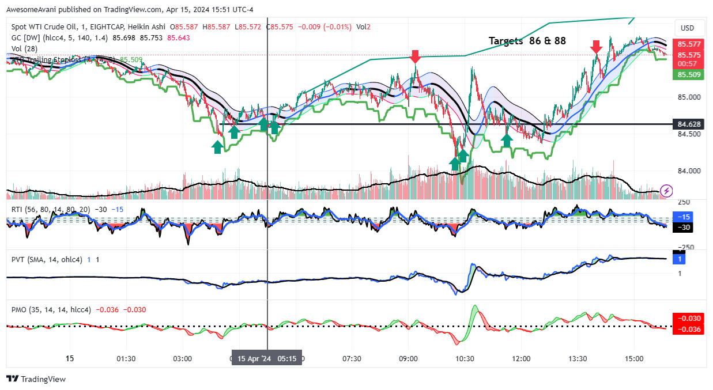Screen dimensions: 713x390
Task: Click the 09:00 time axis label
Action: click(x=408, y=358)
